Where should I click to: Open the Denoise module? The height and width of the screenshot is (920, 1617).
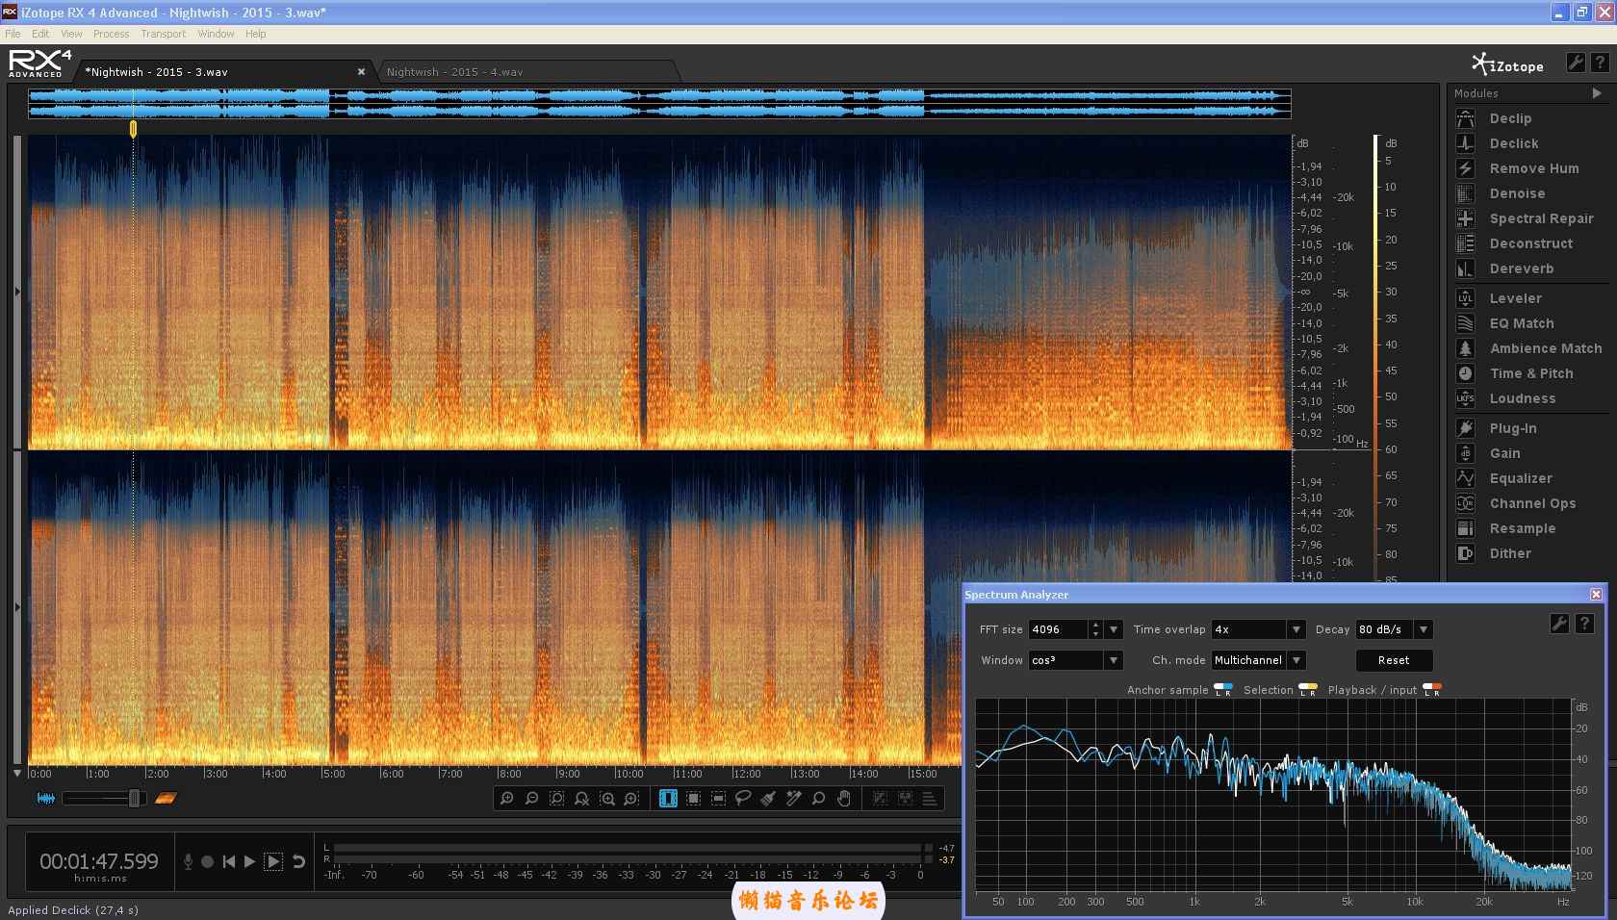click(x=1517, y=193)
